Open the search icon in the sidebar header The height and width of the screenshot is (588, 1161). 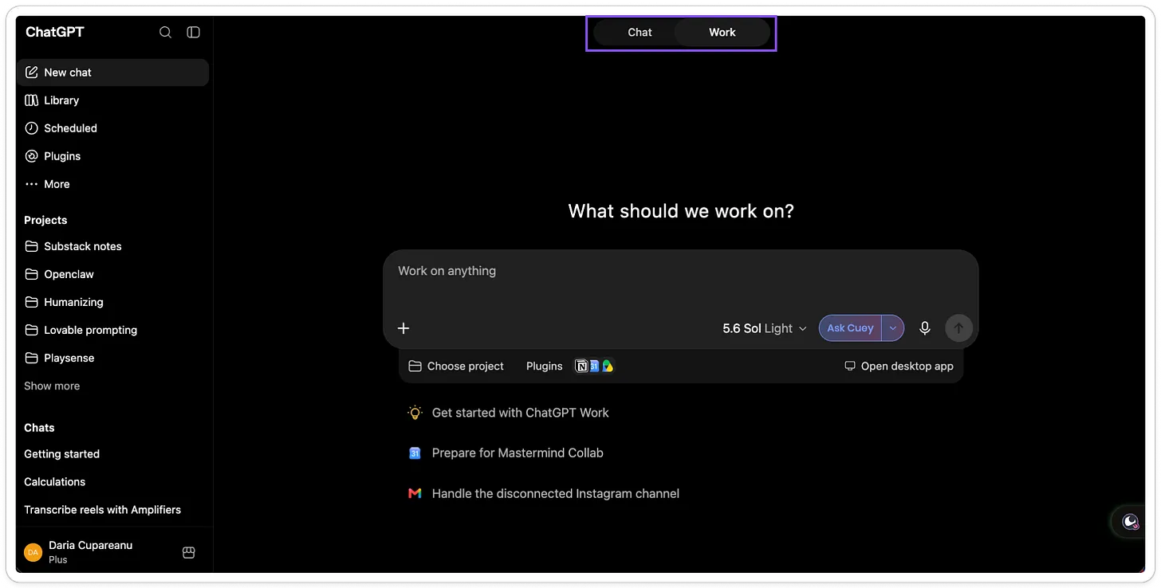[x=165, y=33]
